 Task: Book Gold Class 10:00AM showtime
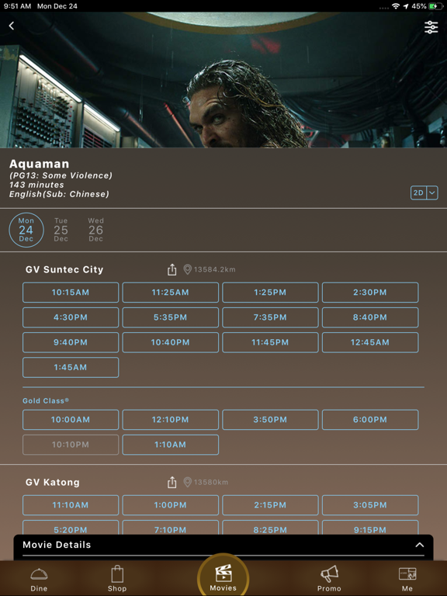[71, 420]
